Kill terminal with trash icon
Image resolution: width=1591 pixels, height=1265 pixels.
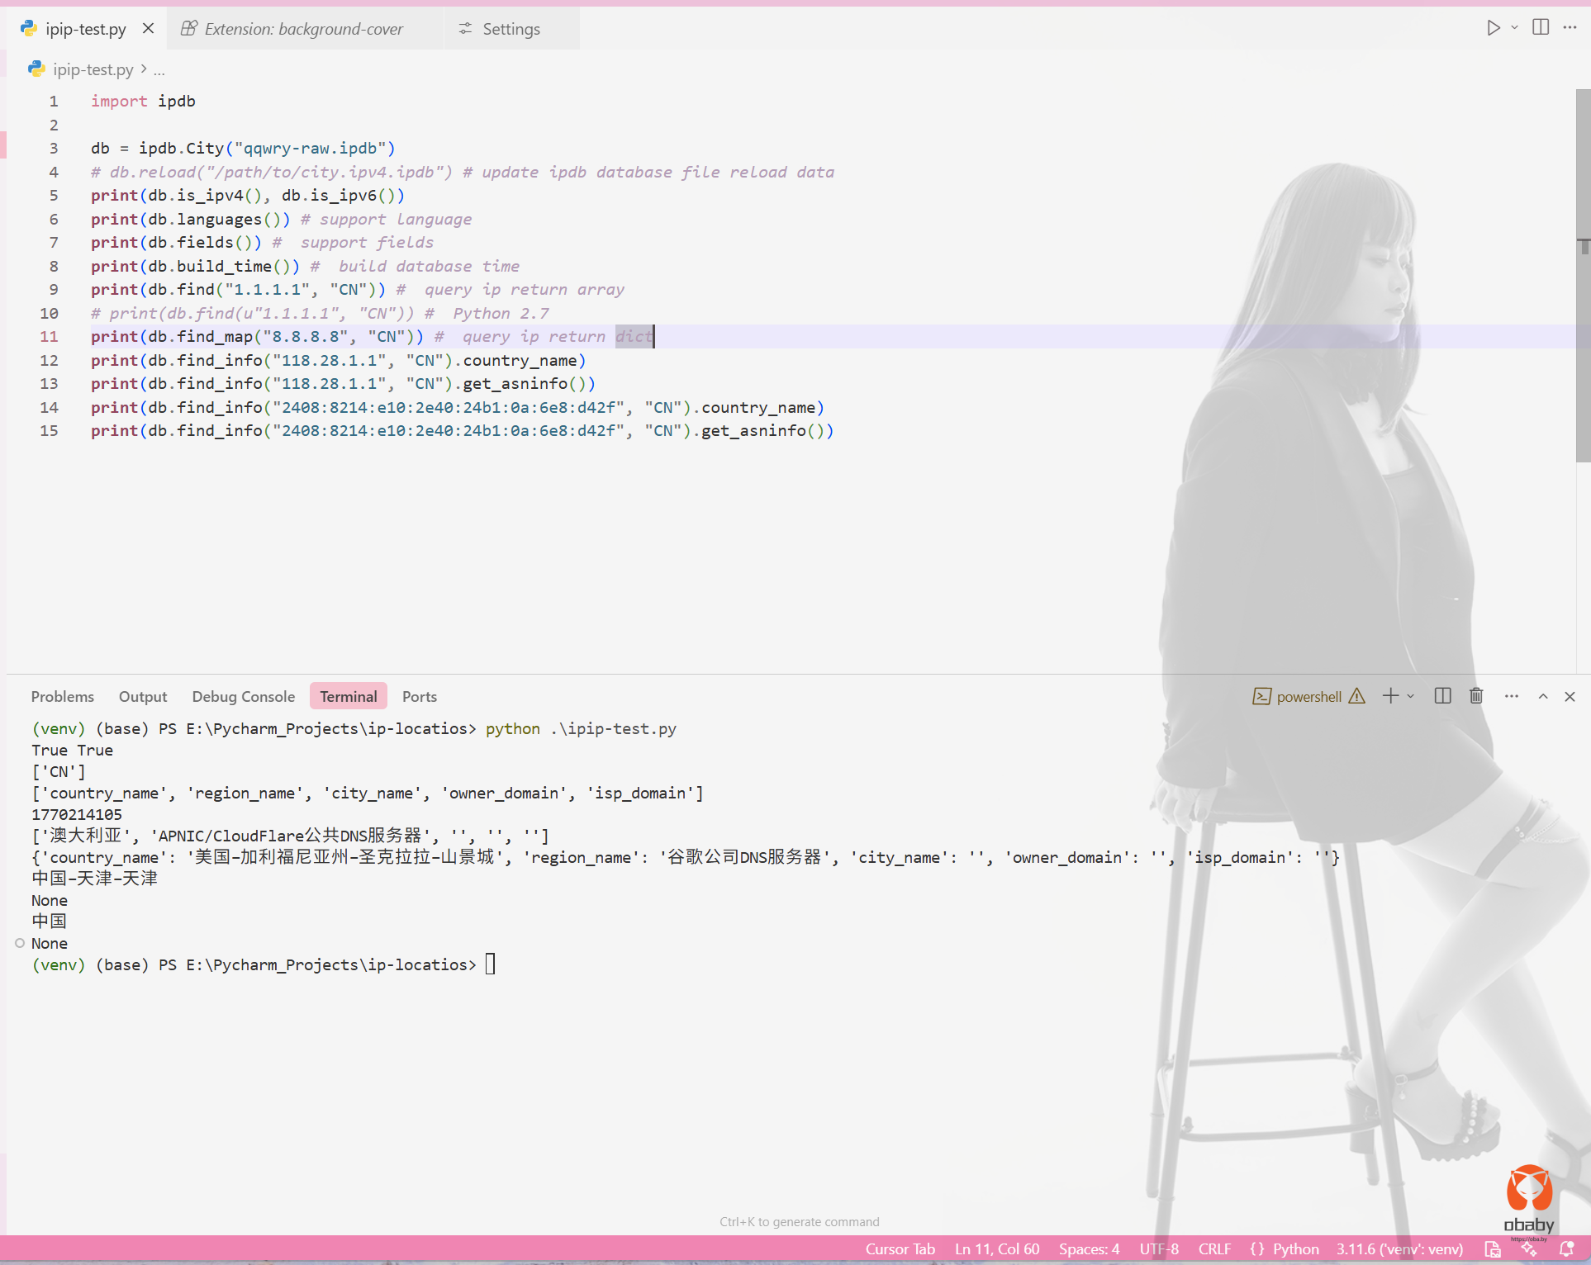[x=1476, y=696]
